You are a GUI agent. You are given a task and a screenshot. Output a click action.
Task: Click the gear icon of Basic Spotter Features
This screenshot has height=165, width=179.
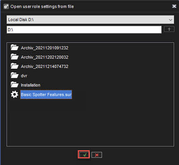(x=14, y=94)
